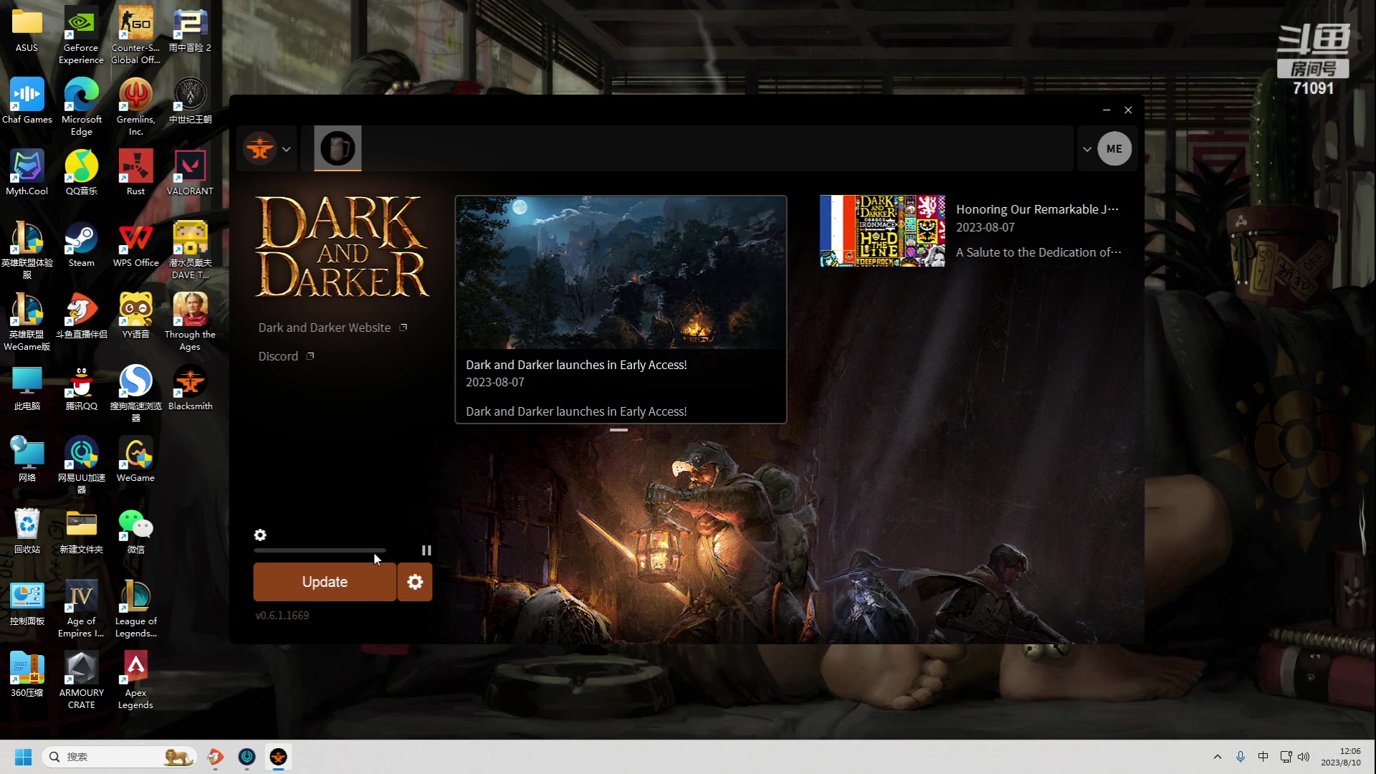Open Blacksmith from the taskbar
Viewport: 1376px width, 774px height.
pyautogui.click(x=278, y=757)
